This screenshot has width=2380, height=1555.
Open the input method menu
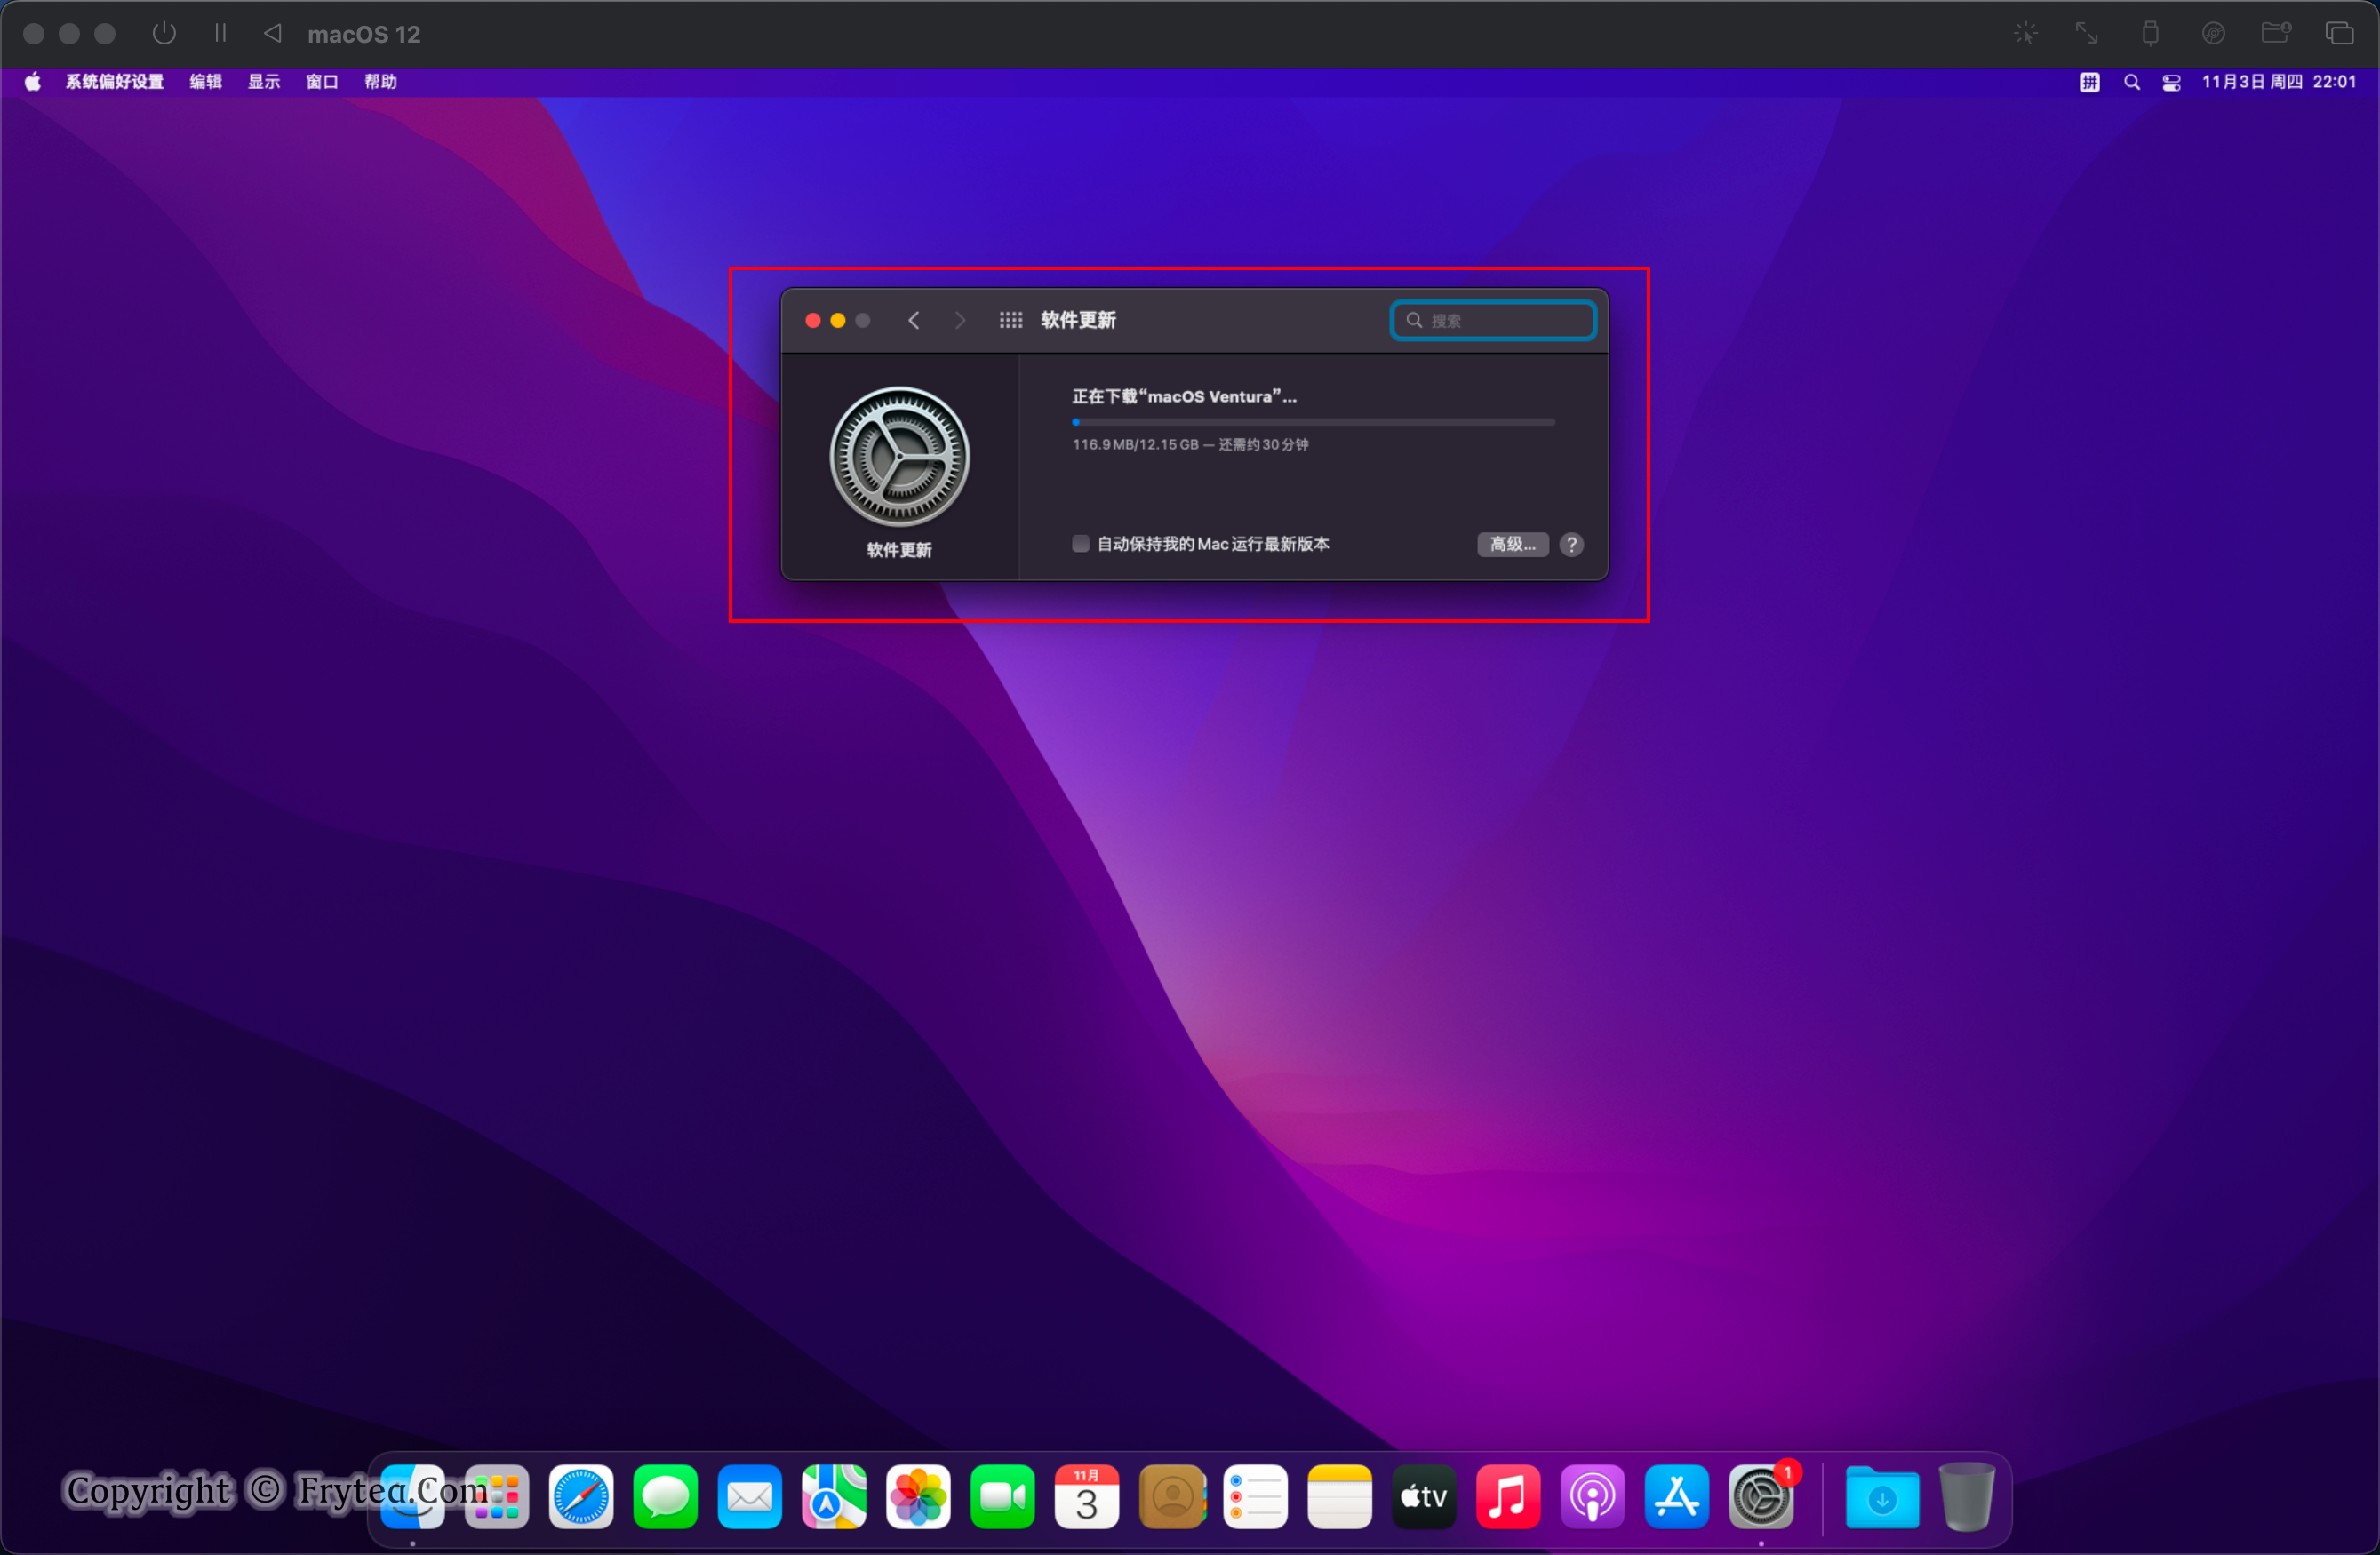coord(2089,82)
